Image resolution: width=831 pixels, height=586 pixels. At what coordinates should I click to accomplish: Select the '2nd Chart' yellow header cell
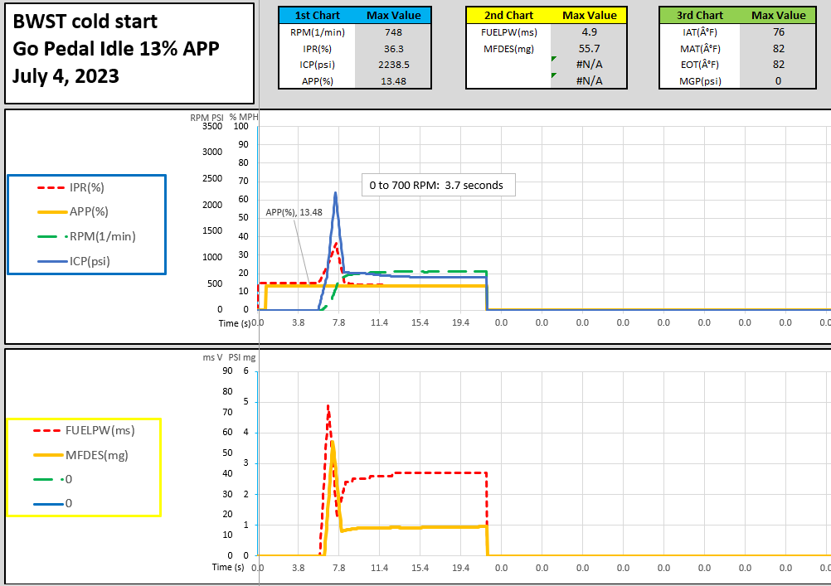point(508,15)
